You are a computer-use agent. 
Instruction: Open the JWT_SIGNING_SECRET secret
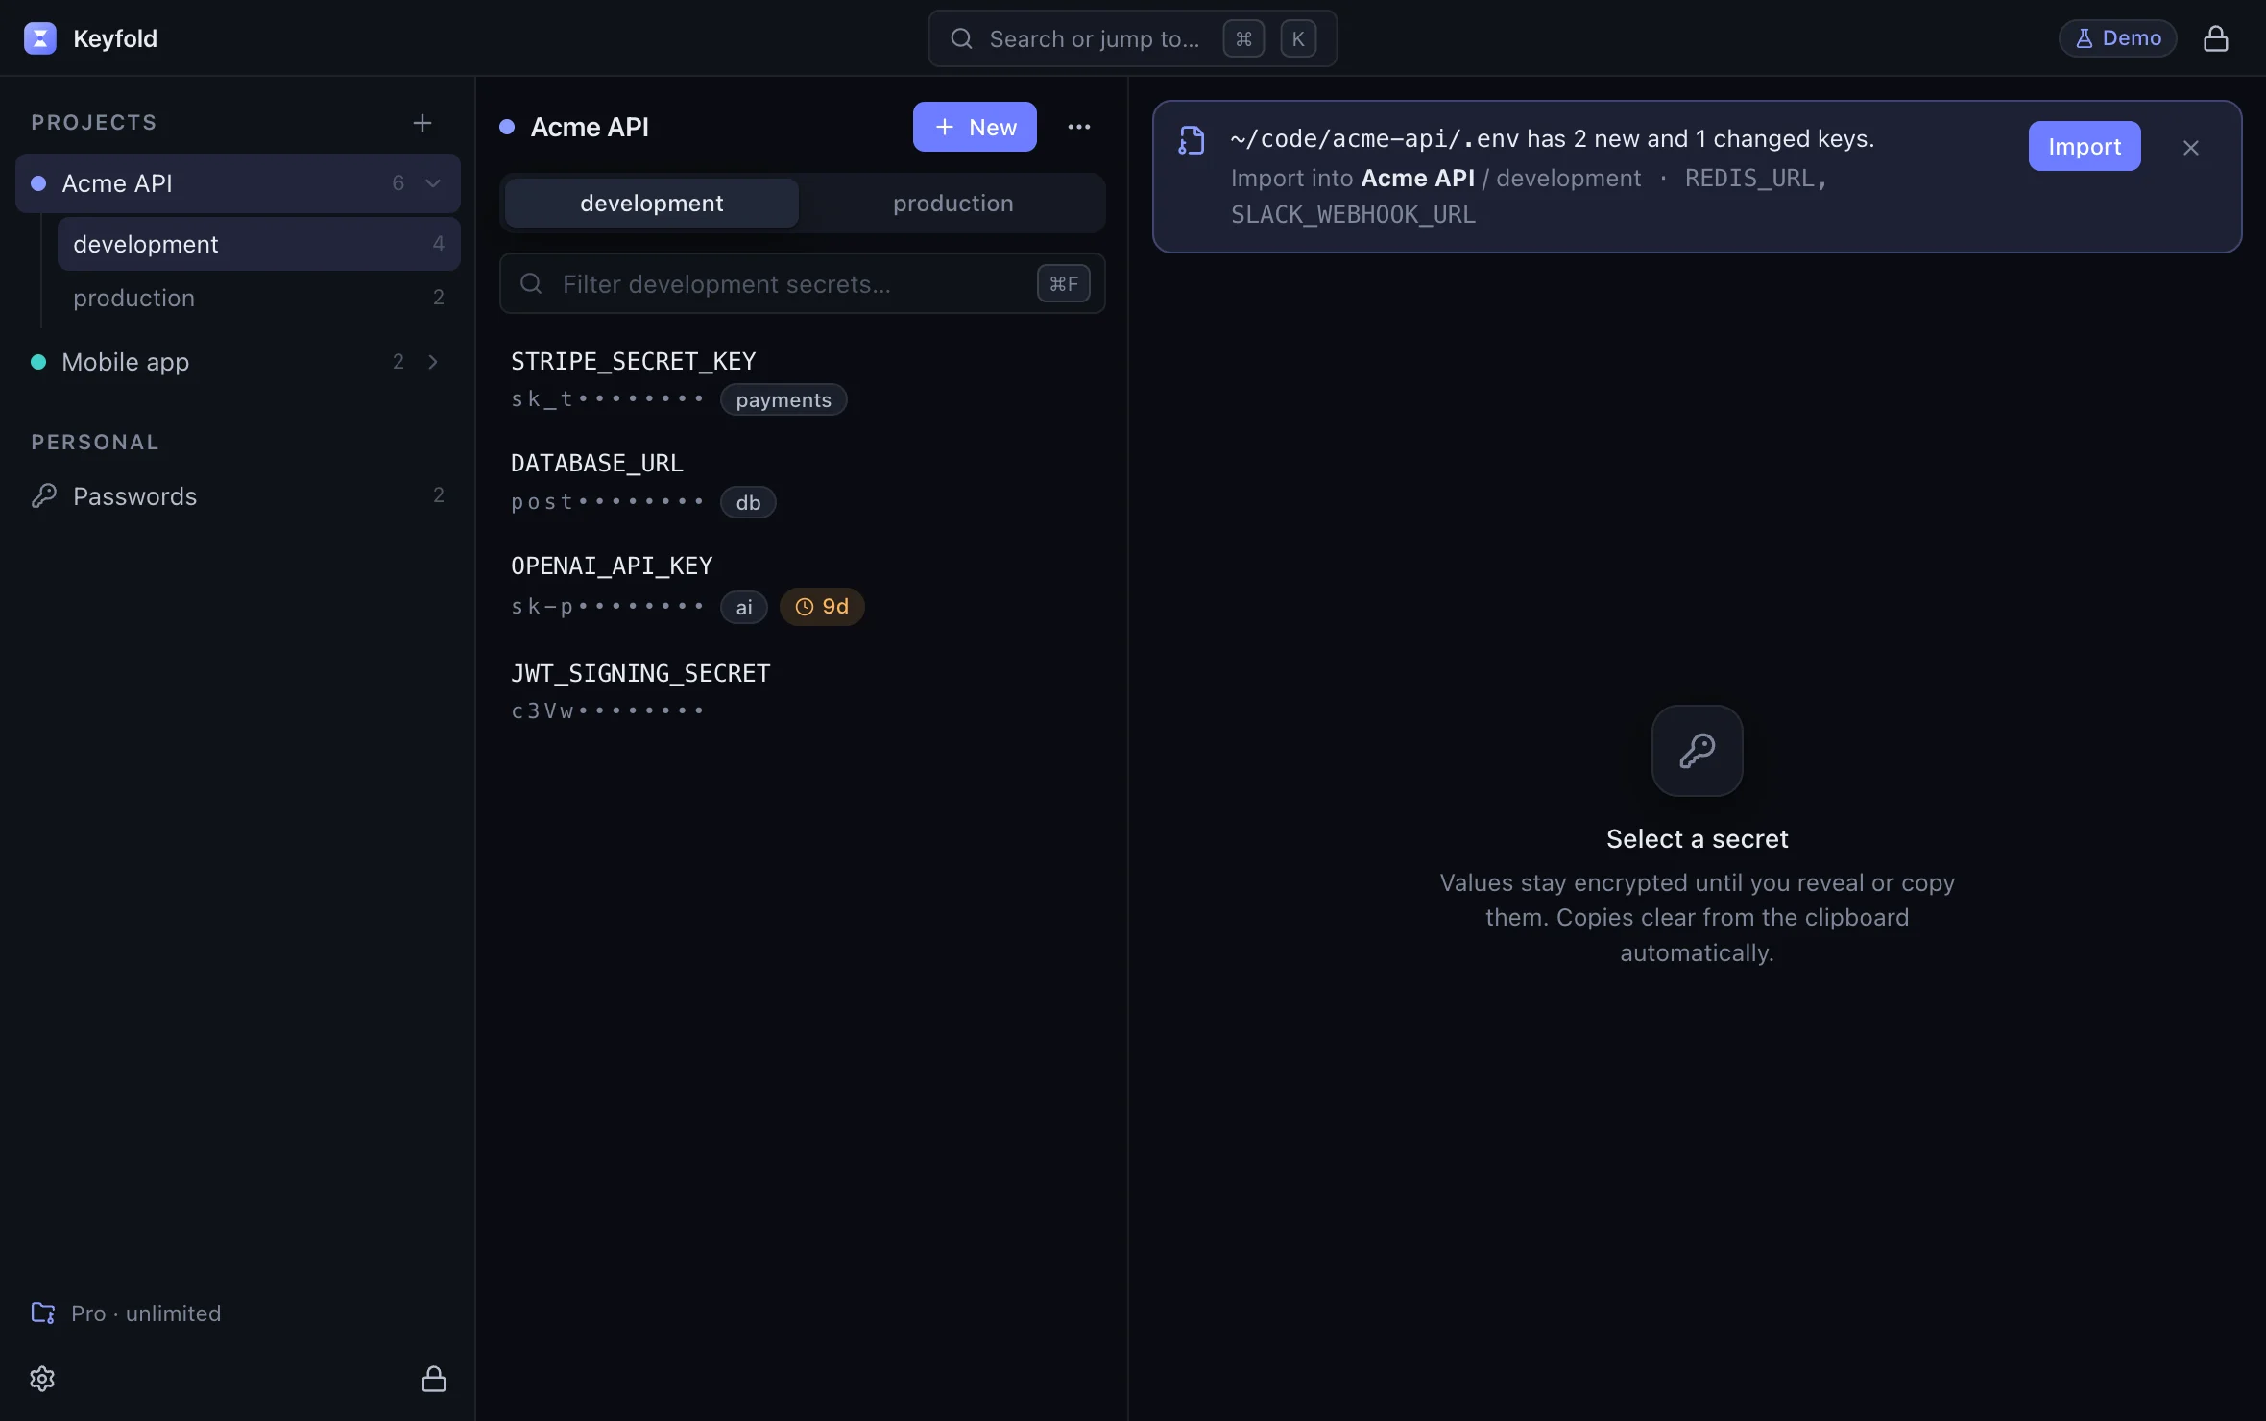[802, 691]
